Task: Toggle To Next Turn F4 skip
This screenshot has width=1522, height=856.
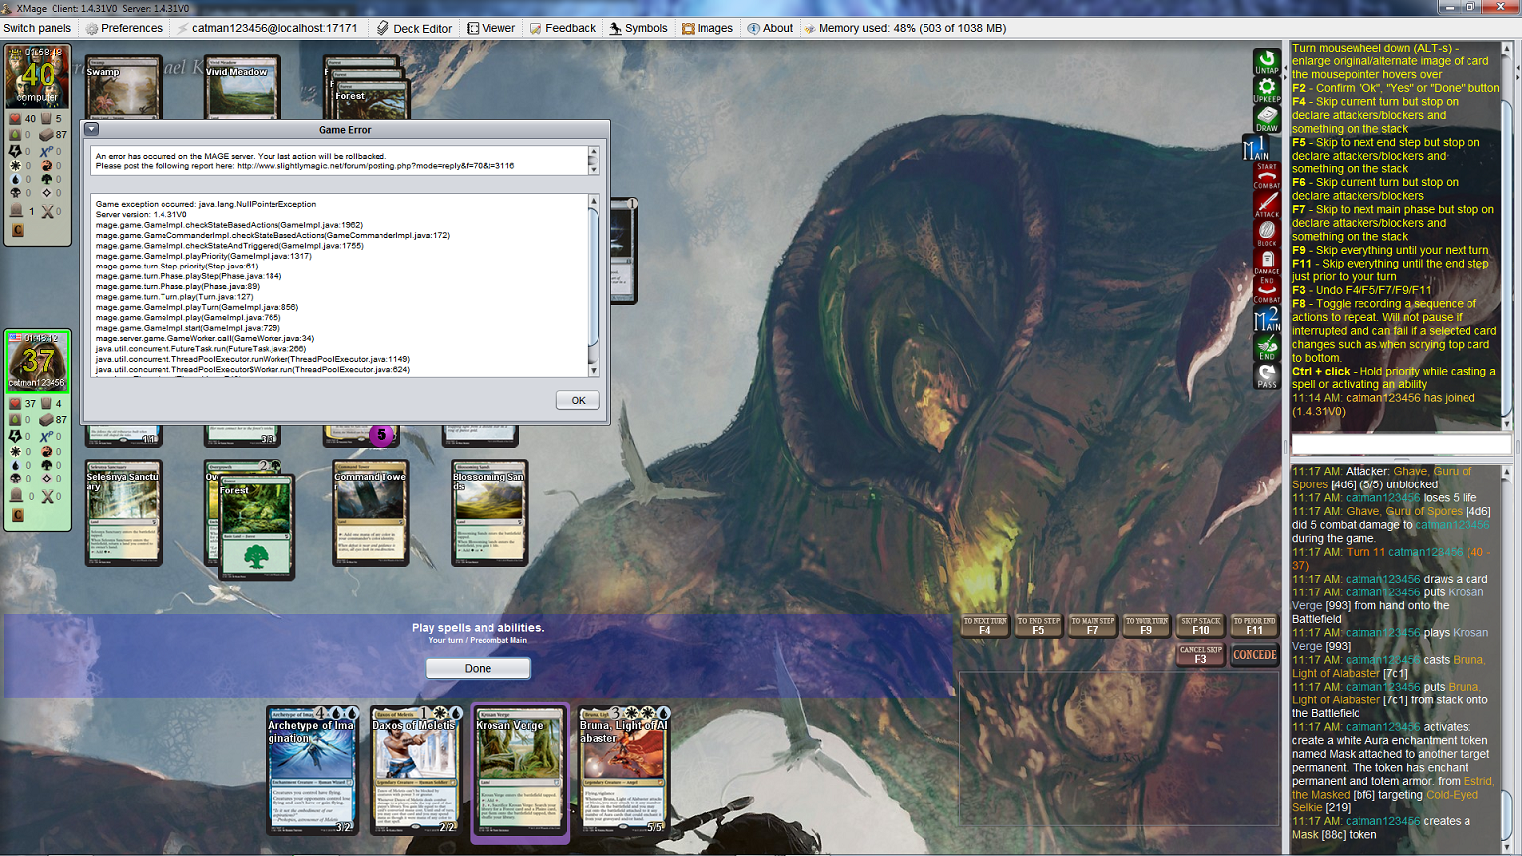Action: 985,626
